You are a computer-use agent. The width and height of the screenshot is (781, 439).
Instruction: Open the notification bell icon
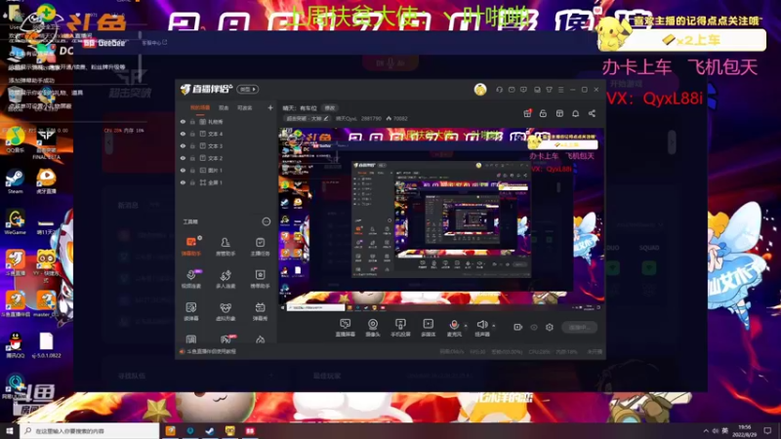(575, 113)
